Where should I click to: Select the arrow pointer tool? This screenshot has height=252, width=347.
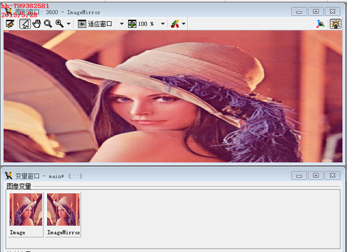[25, 24]
